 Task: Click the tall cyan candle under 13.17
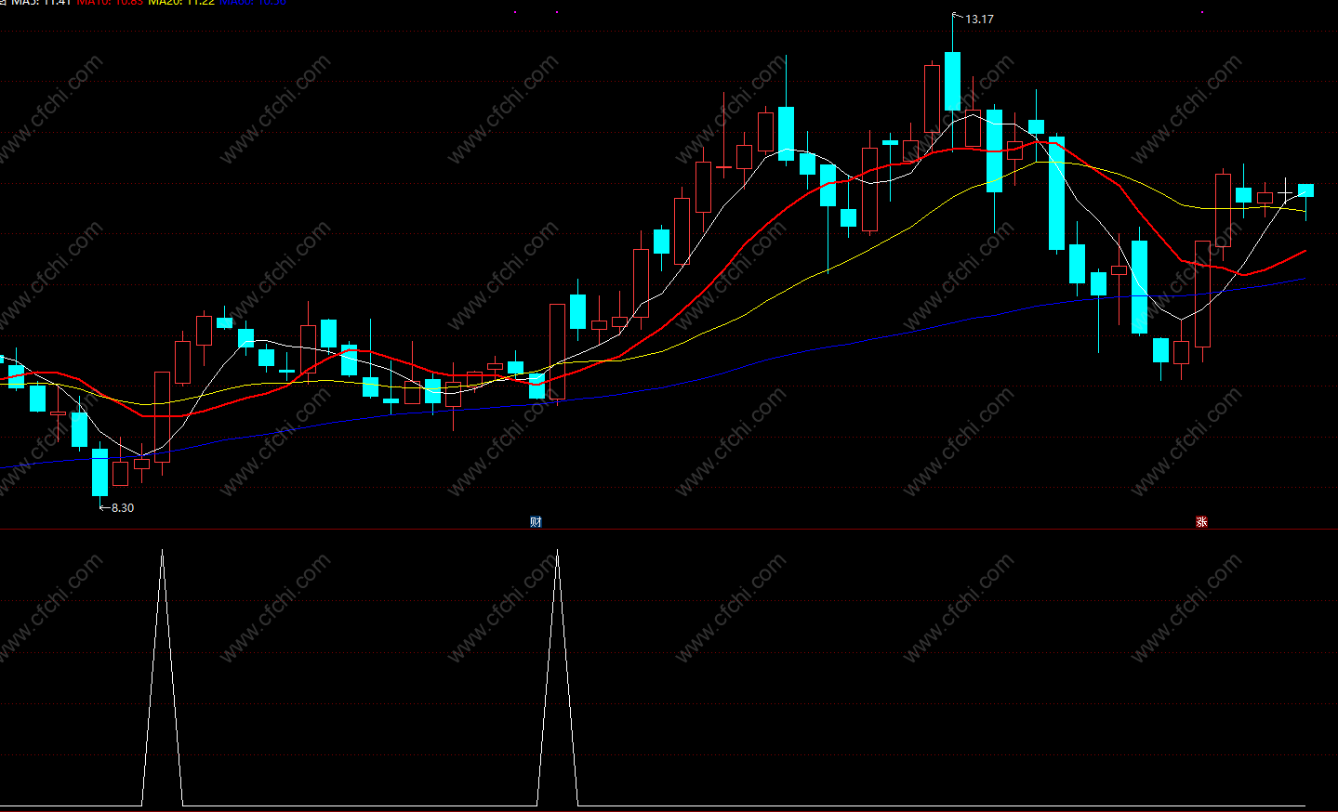pos(952,81)
